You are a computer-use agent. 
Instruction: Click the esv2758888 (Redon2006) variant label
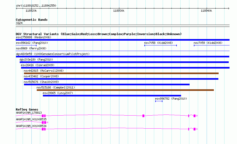[x=34, y=37]
